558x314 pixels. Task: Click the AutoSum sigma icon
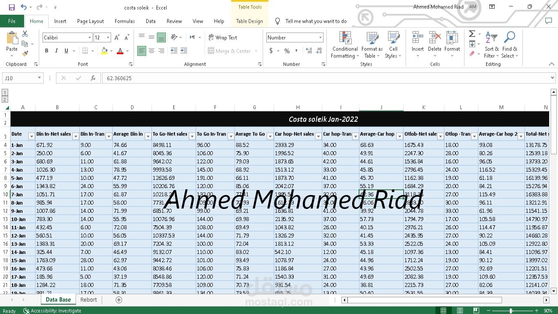click(472, 34)
